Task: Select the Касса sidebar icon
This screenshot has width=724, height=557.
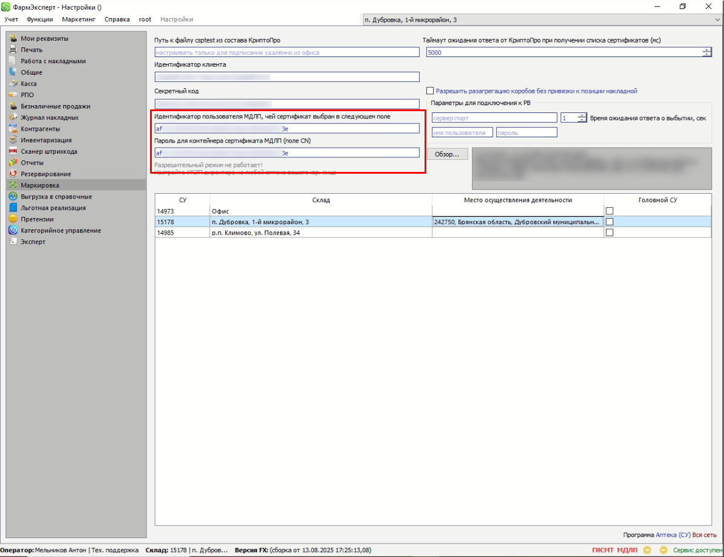Action: click(x=13, y=84)
